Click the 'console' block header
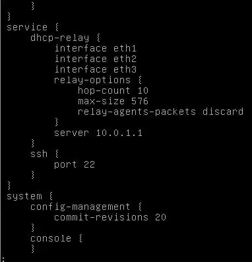Image resolution: width=252 pixels, height=262 pixels. point(51,238)
